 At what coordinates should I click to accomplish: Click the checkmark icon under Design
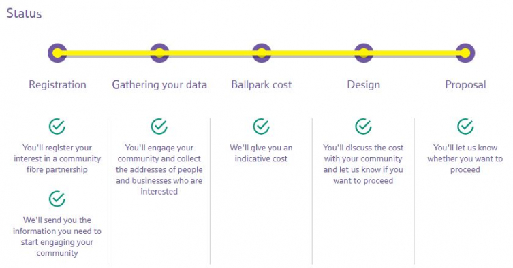pos(364,126)
